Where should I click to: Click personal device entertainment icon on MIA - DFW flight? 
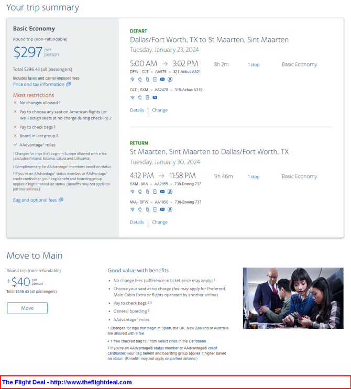(155, 209)
